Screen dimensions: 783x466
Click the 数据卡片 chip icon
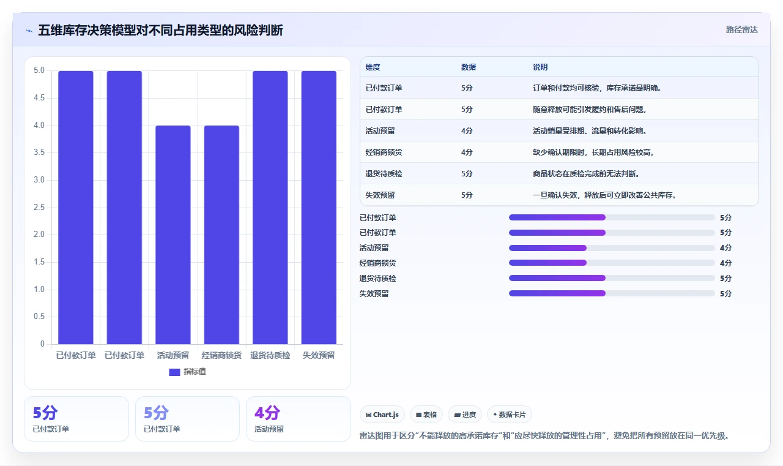[x=495, y=415]
